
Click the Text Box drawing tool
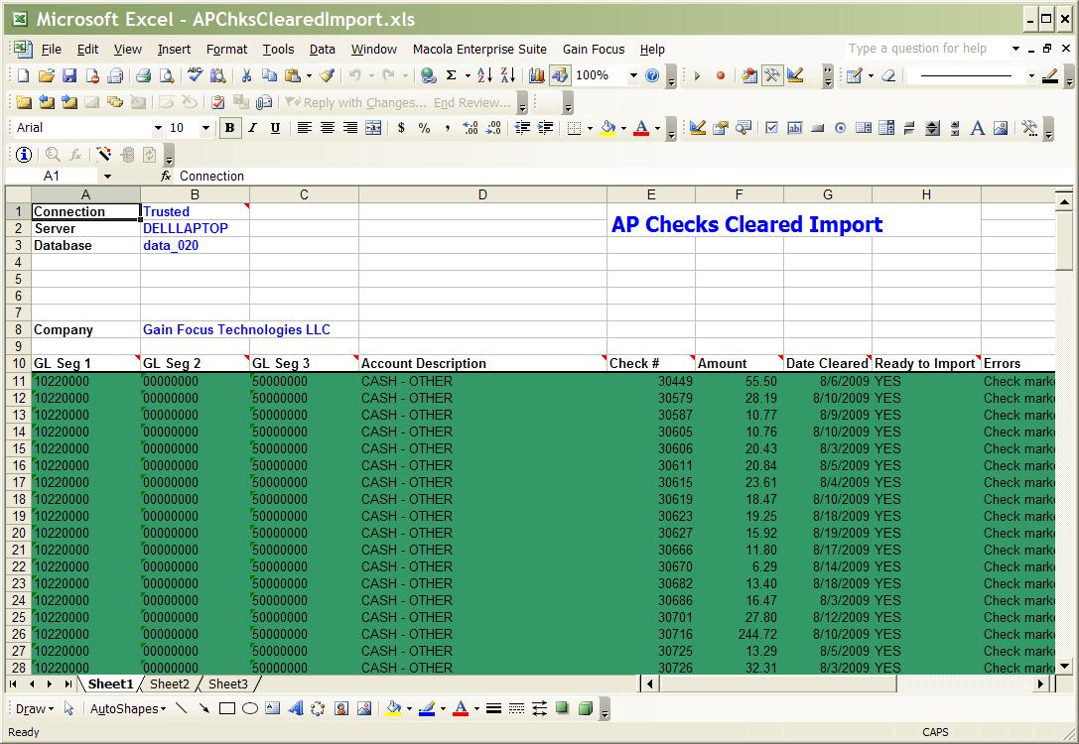click(273, 708)
